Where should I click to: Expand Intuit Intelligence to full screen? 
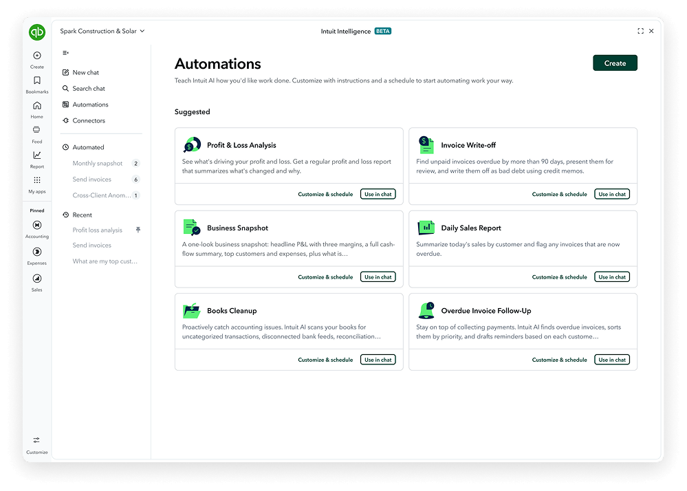tap(640, 31)
